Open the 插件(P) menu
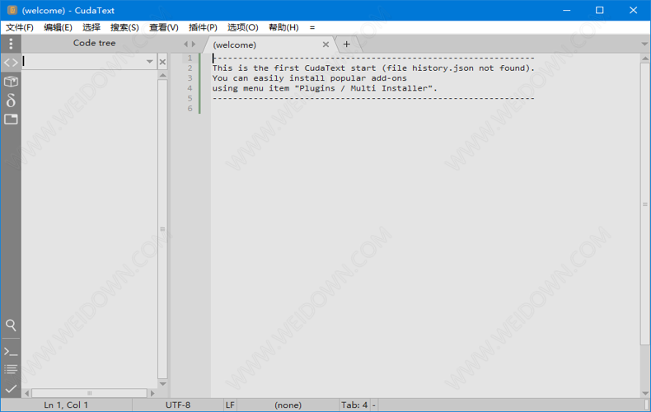Image resolution: width=651 pixels, height=412 pixels. coord(203,27)
